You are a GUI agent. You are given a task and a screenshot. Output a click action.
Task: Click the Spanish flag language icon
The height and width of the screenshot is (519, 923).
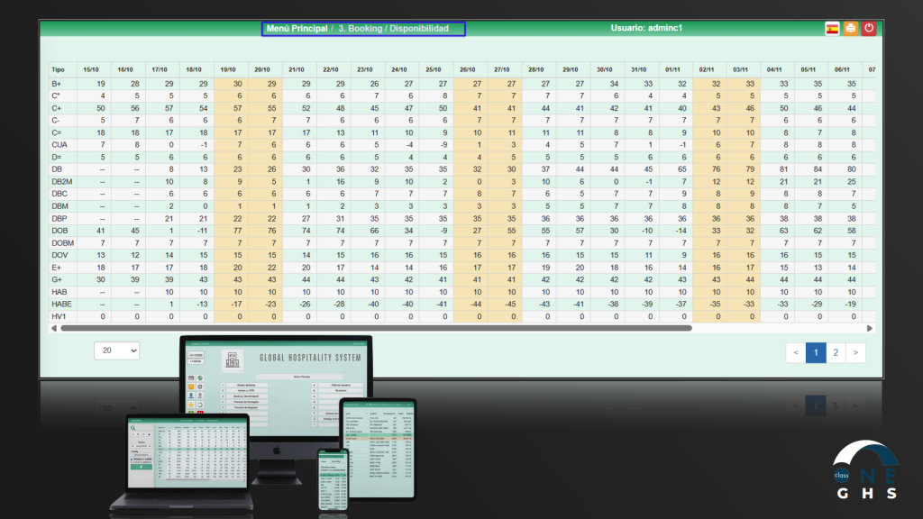coord(832,29)
